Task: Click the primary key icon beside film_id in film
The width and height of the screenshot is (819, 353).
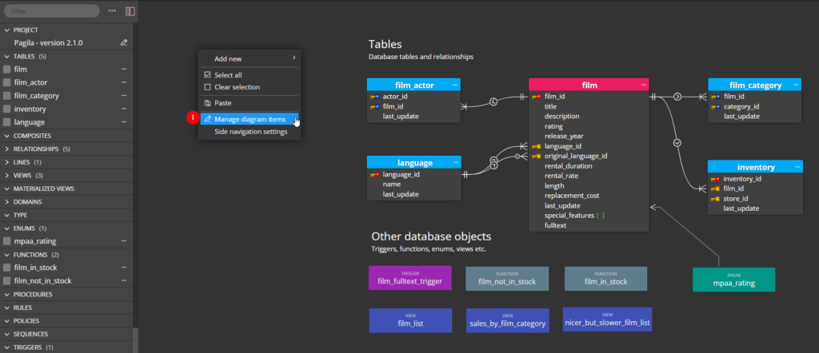Action: [x=536, y=97]
